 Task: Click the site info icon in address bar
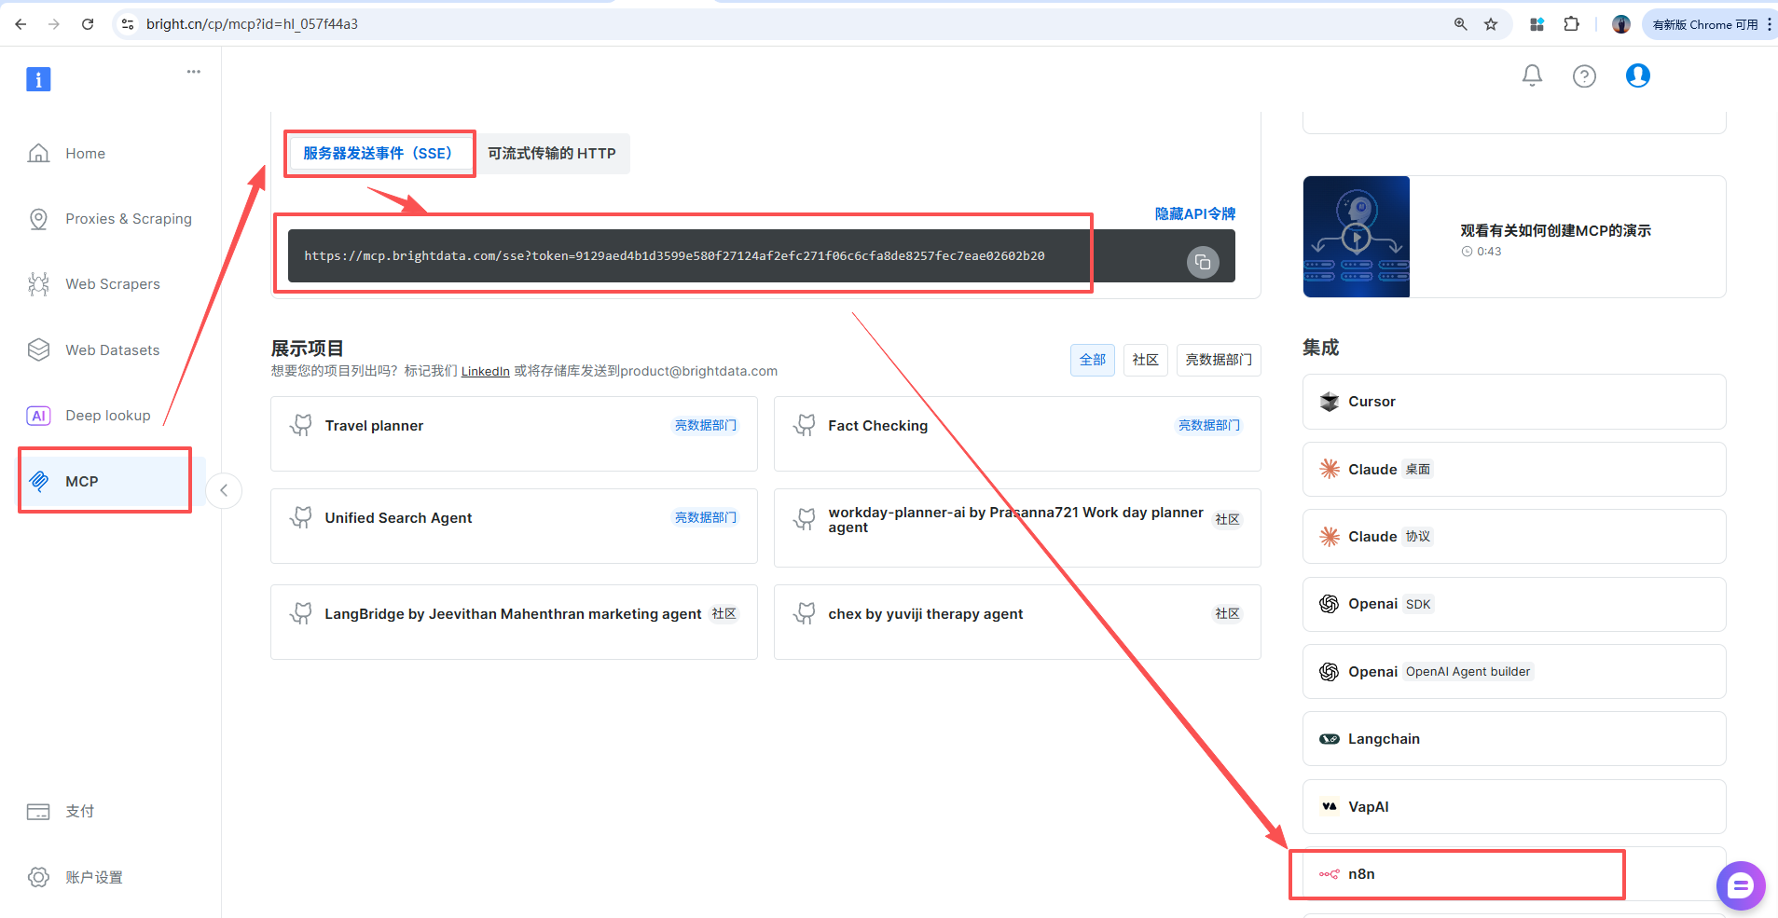coord(128,24)
